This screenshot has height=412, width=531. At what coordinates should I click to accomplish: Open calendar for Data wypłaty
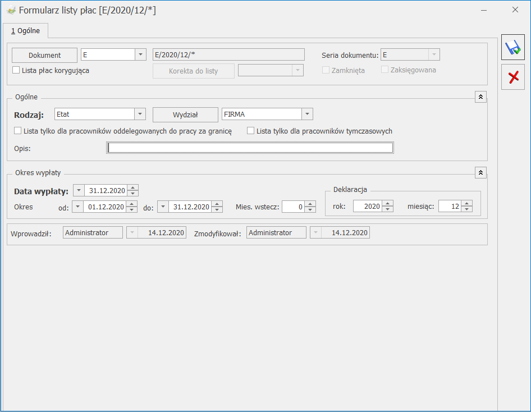(79, 190)
